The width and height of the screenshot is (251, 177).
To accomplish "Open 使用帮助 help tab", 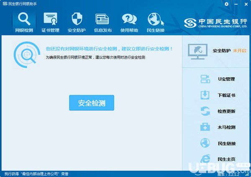I will click(129, 22).
